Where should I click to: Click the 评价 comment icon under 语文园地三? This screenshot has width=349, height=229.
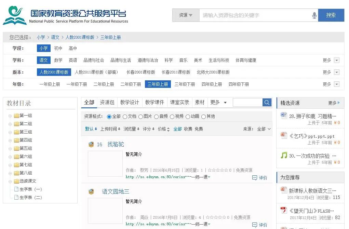pos(254,225)
